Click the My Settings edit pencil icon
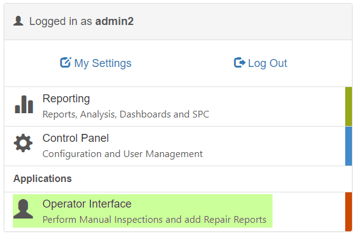 pyautogui.click(x=65, y=63)
